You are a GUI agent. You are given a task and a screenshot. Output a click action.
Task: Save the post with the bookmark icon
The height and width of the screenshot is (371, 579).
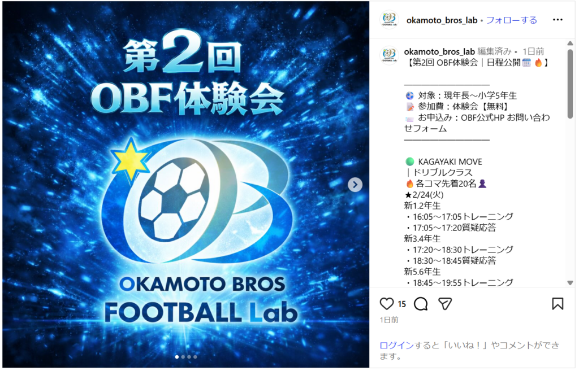point(558,303)
